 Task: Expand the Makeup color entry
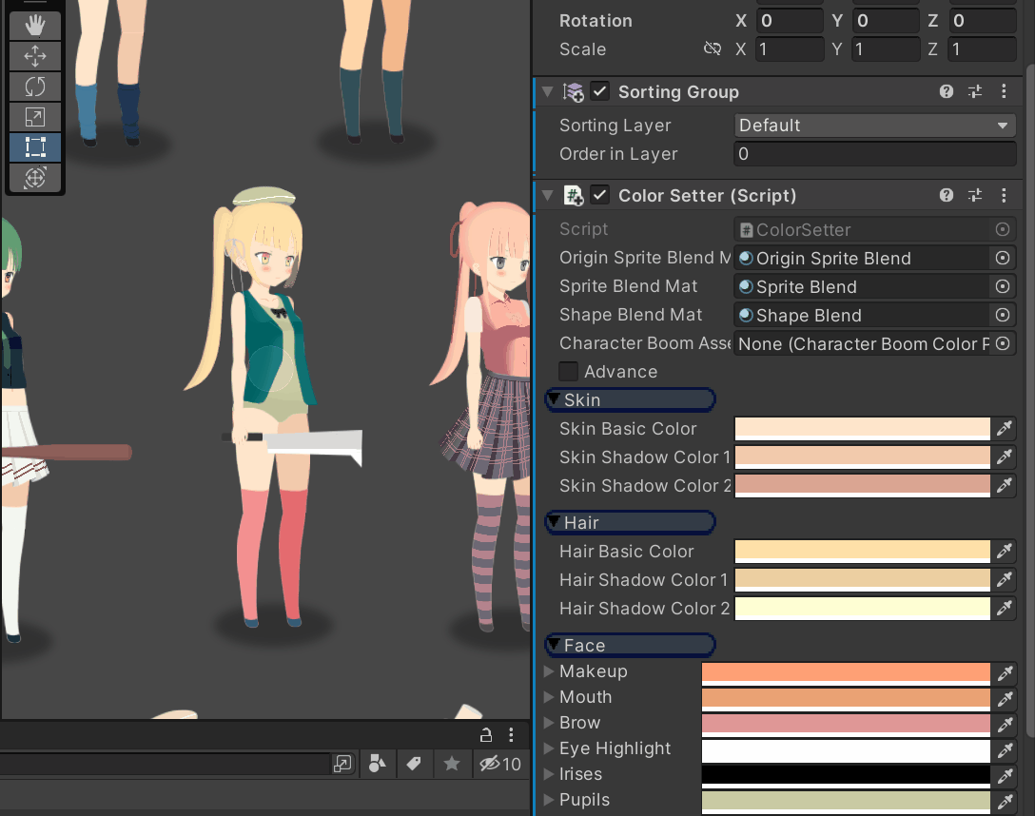(549, 671)
